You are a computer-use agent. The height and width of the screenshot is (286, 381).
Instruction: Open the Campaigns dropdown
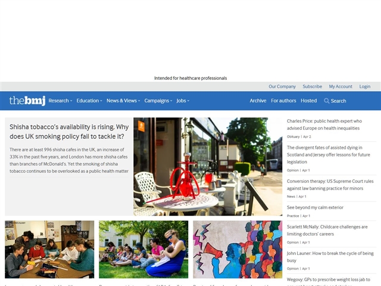158,101
